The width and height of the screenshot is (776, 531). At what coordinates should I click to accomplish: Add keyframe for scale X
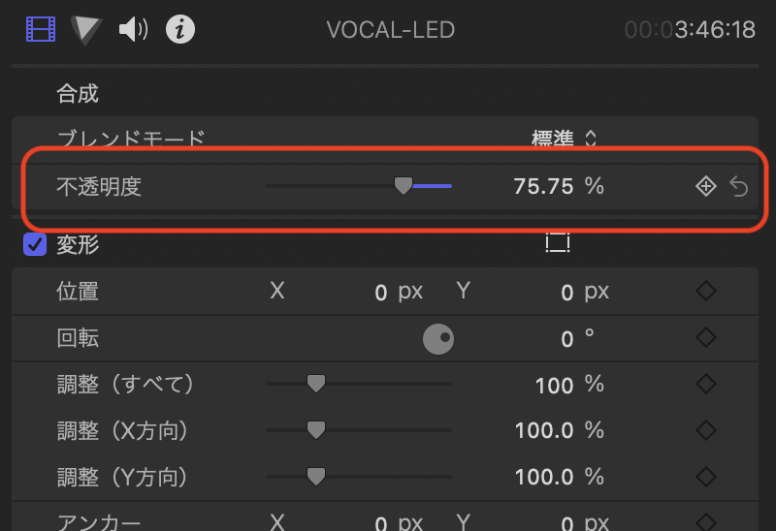point(706,431)
